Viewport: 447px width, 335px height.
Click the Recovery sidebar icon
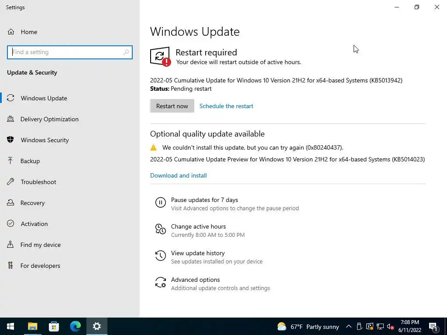click(x=10, y=202)
